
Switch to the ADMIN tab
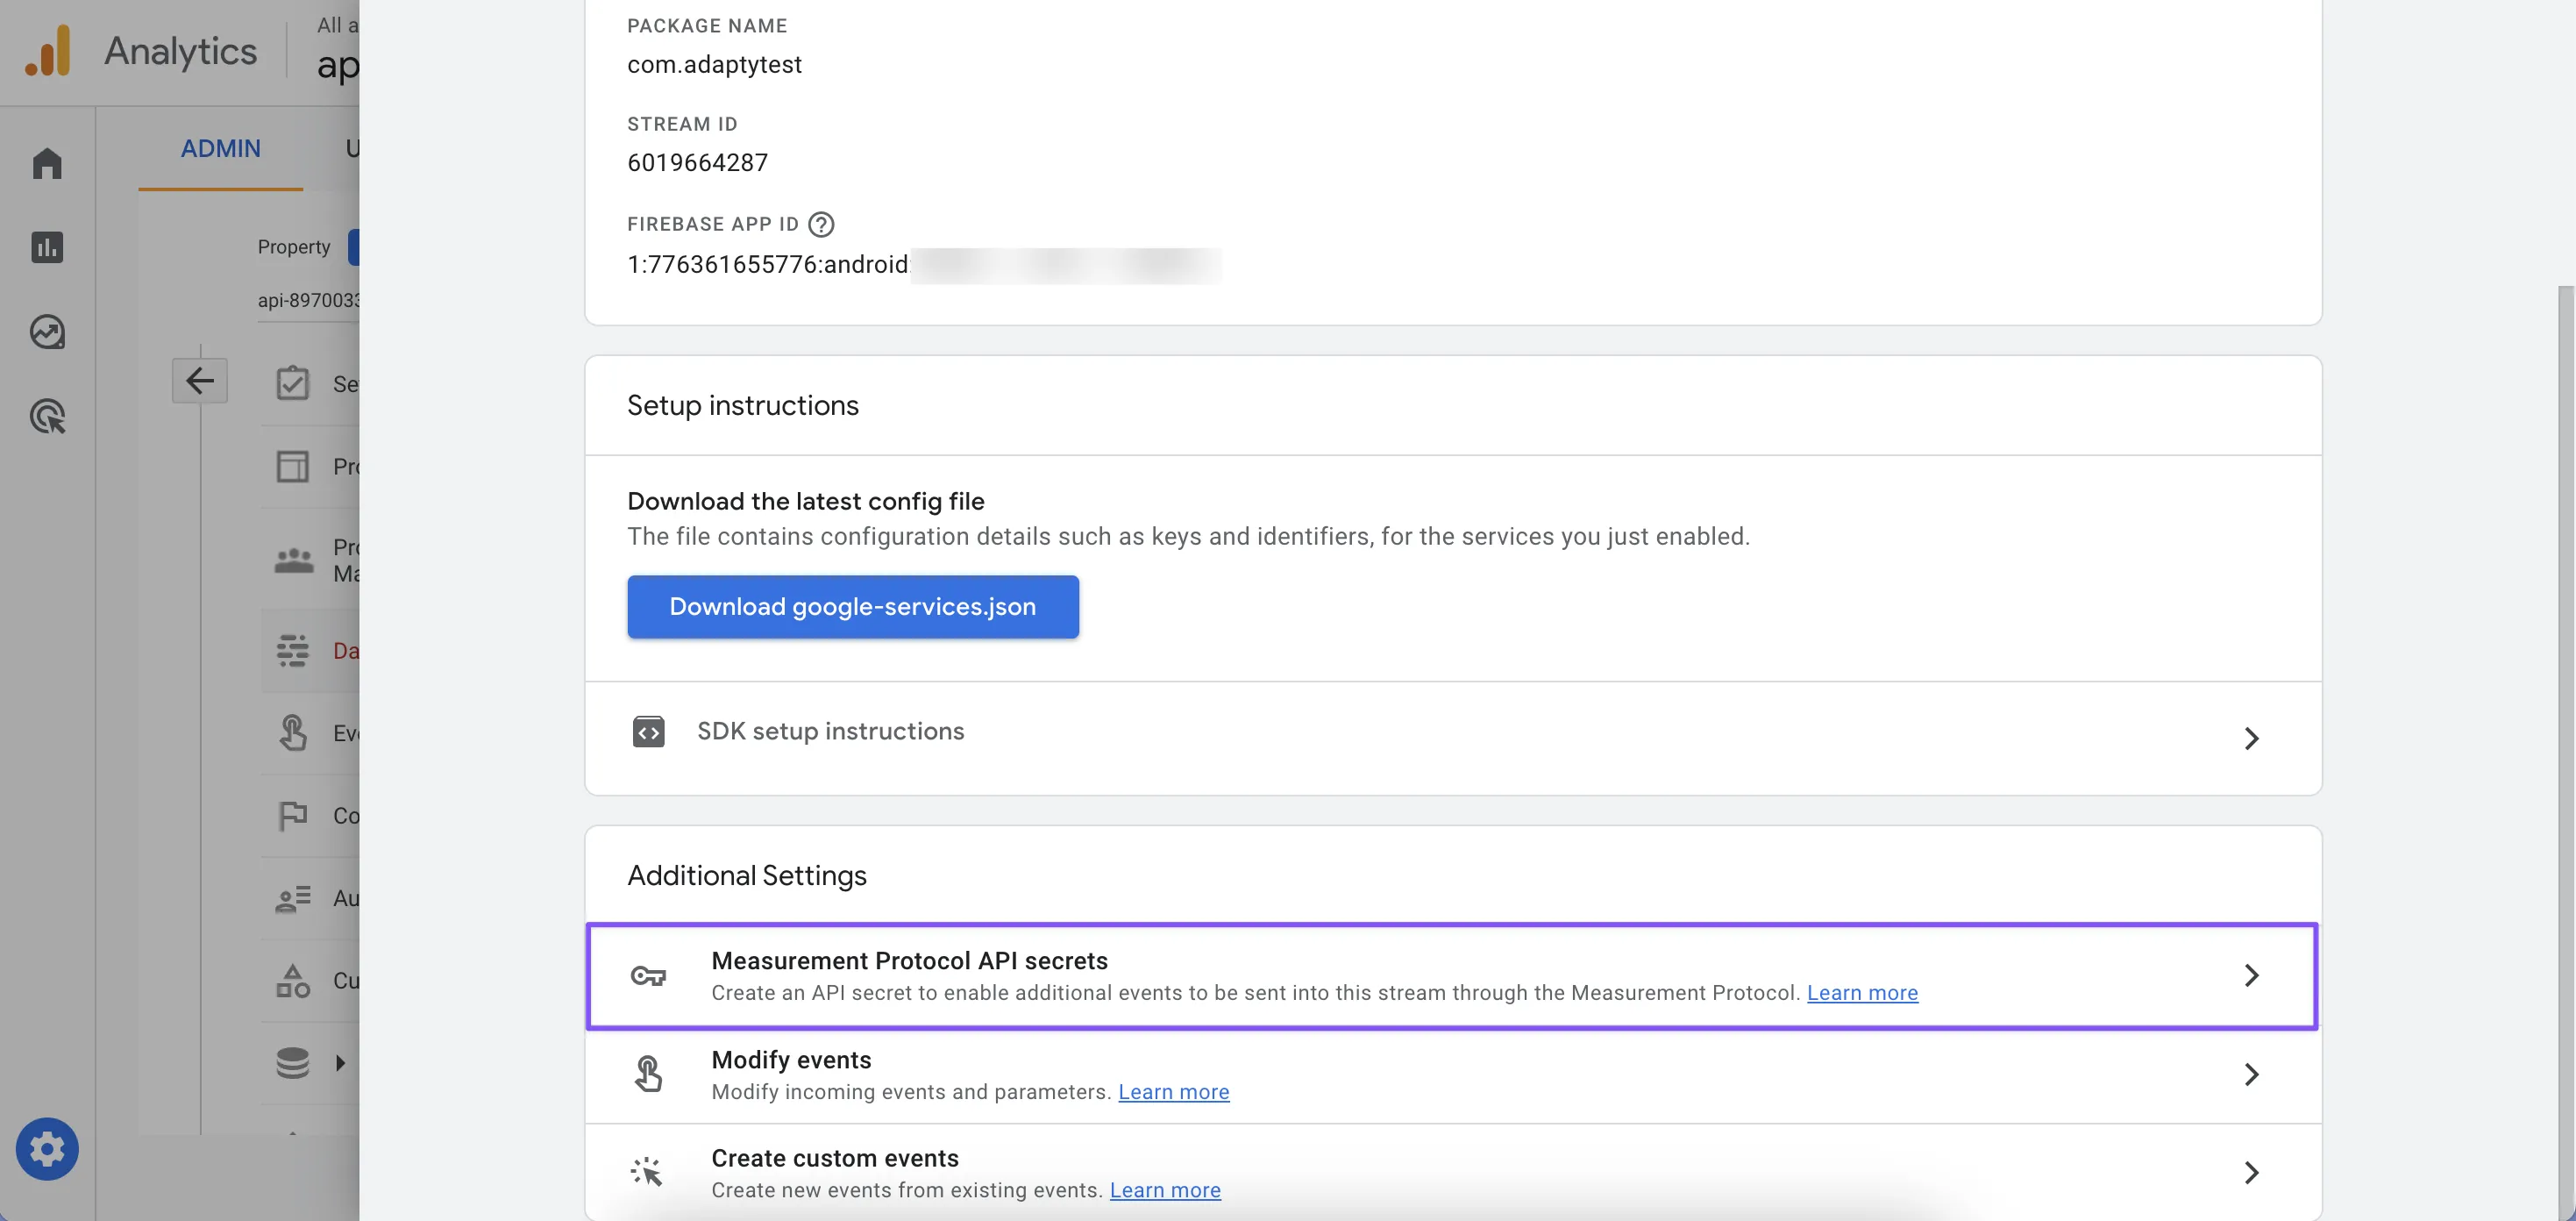tap(220, 148)
